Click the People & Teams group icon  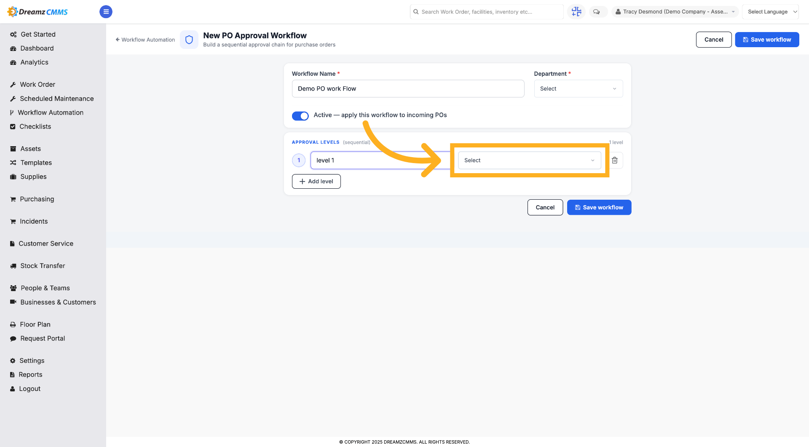[x=13, y=288]
